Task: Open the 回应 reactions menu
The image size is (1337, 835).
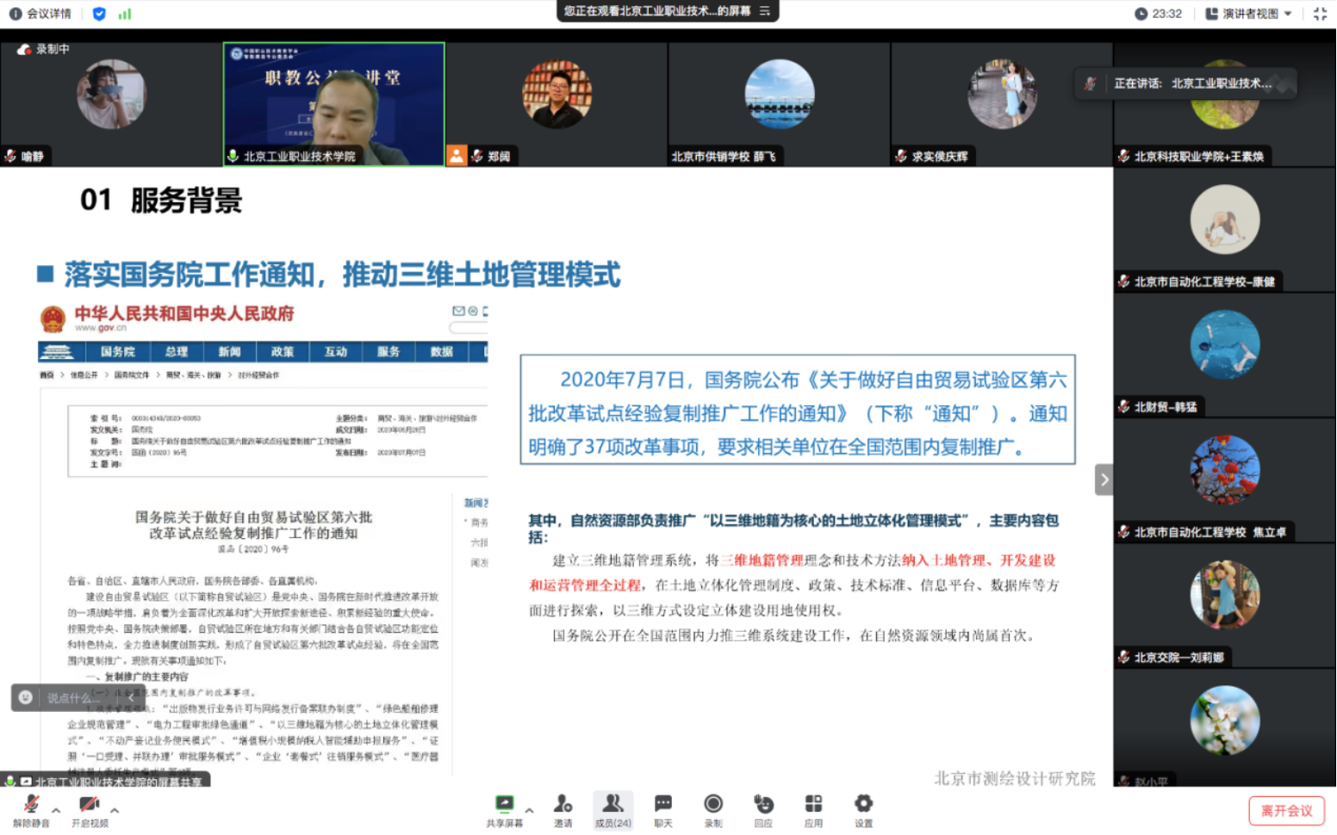Action: click(763, 811)
